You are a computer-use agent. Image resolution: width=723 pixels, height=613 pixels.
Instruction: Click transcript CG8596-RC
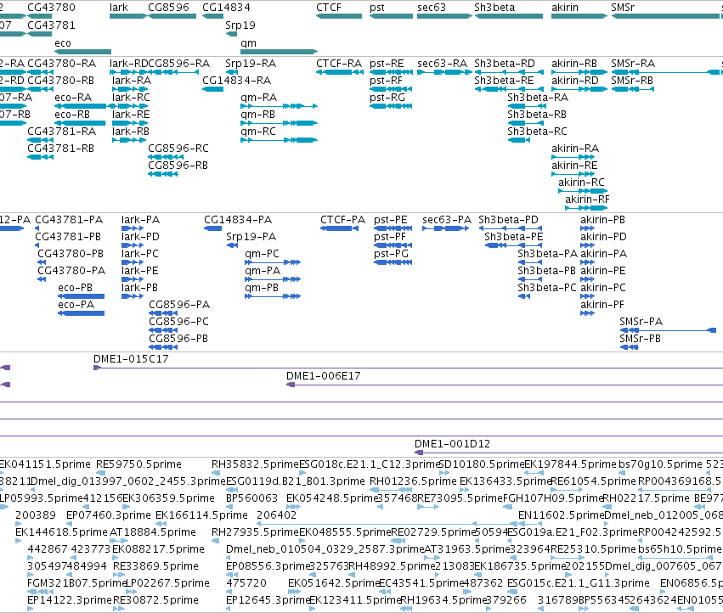point(178,149)
